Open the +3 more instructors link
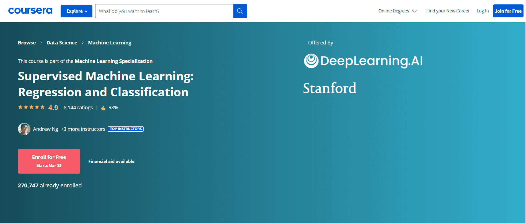Screen dimensions: 526x223 pyautogui.click(x=83, y=129)
